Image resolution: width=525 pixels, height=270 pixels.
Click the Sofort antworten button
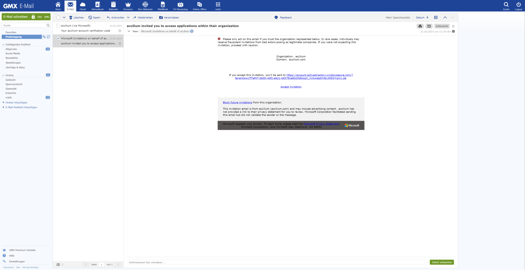442,262
